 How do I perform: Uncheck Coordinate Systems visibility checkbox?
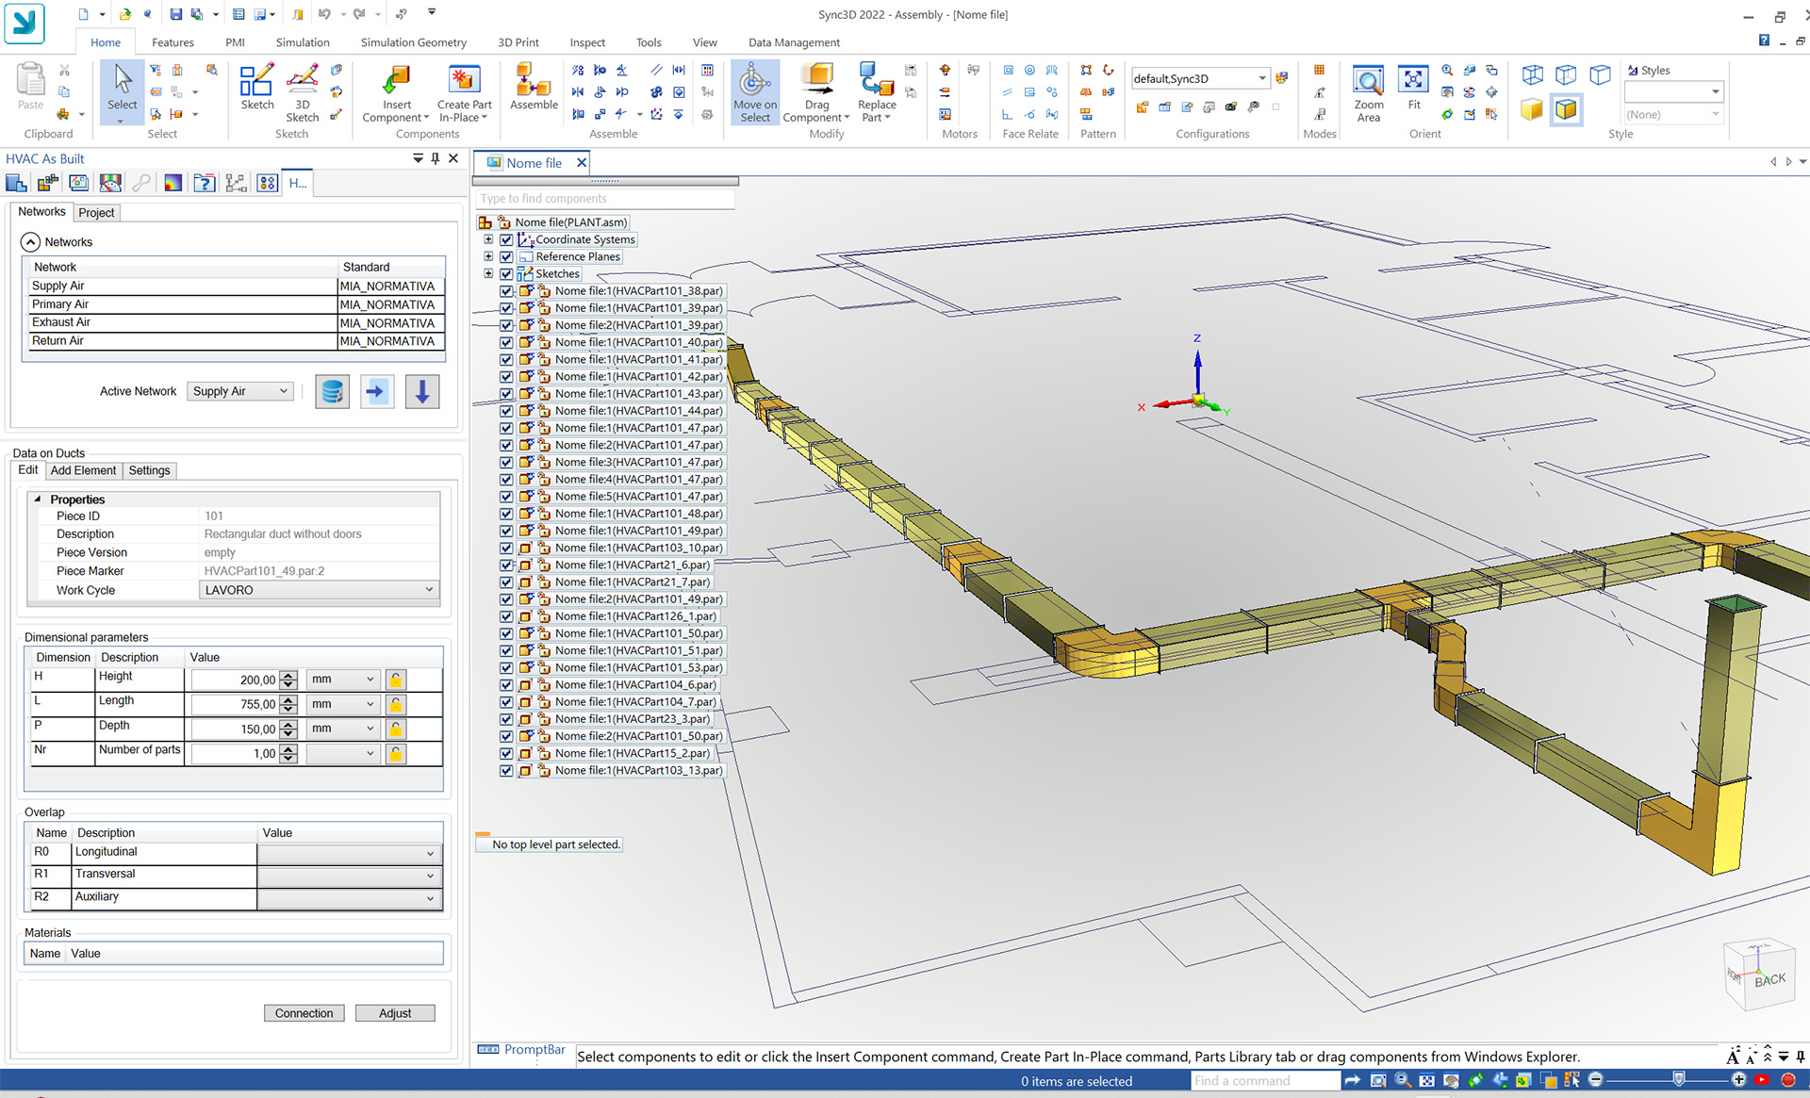[x=506, y=239]
